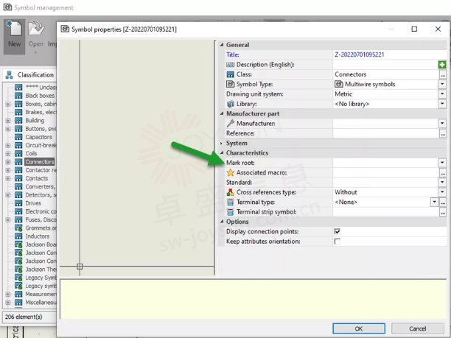
Task: Collapse the Options section
Action: 222,222
